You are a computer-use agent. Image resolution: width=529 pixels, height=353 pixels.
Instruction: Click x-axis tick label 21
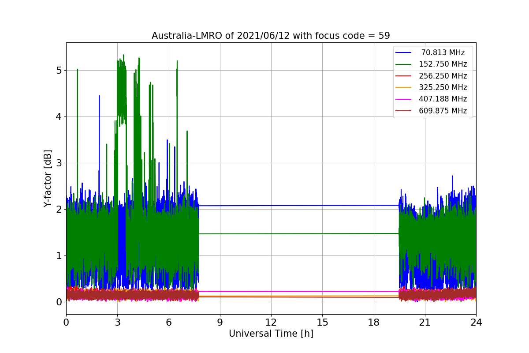point(425,323)
